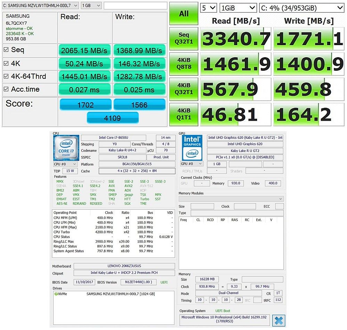The height and width of the screenshot is (330, 347).
Task: Click the Intel UHD Graphics 620 GPU name field
Action: (x=245, y=144)
